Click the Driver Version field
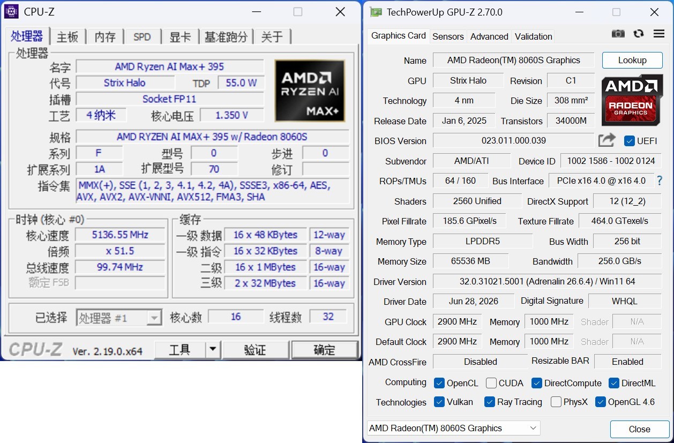The height and width of the screenshot is (443, 674). (547, 281)
